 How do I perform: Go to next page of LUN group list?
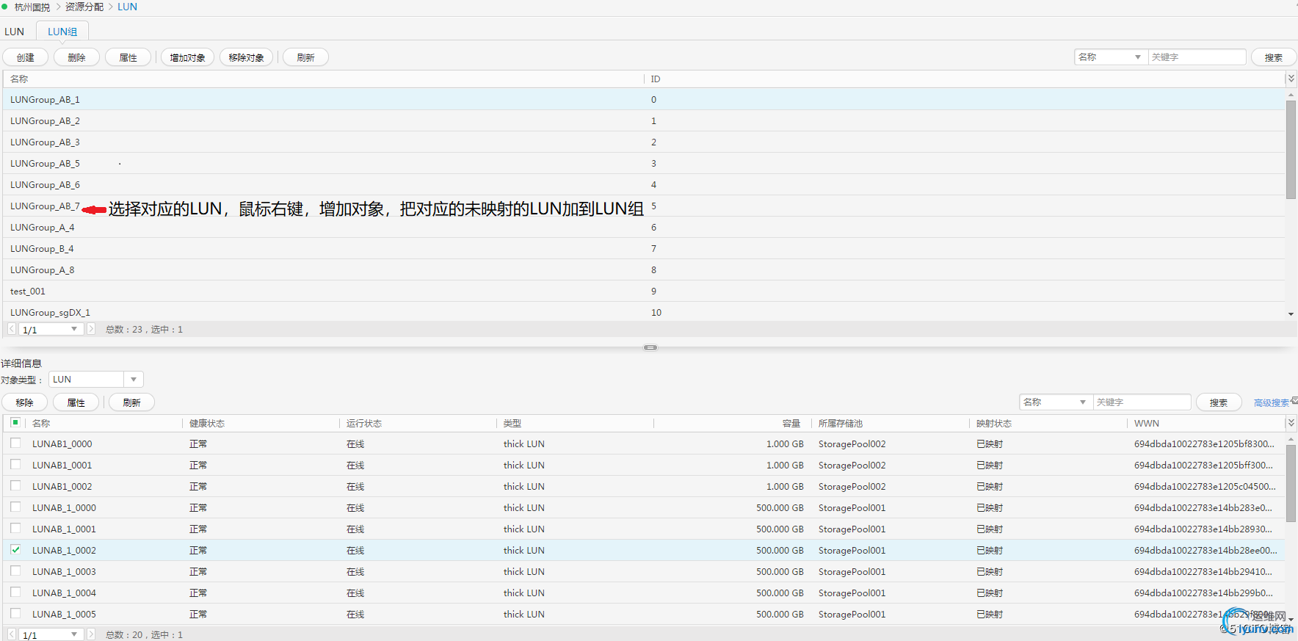(91, 329)
